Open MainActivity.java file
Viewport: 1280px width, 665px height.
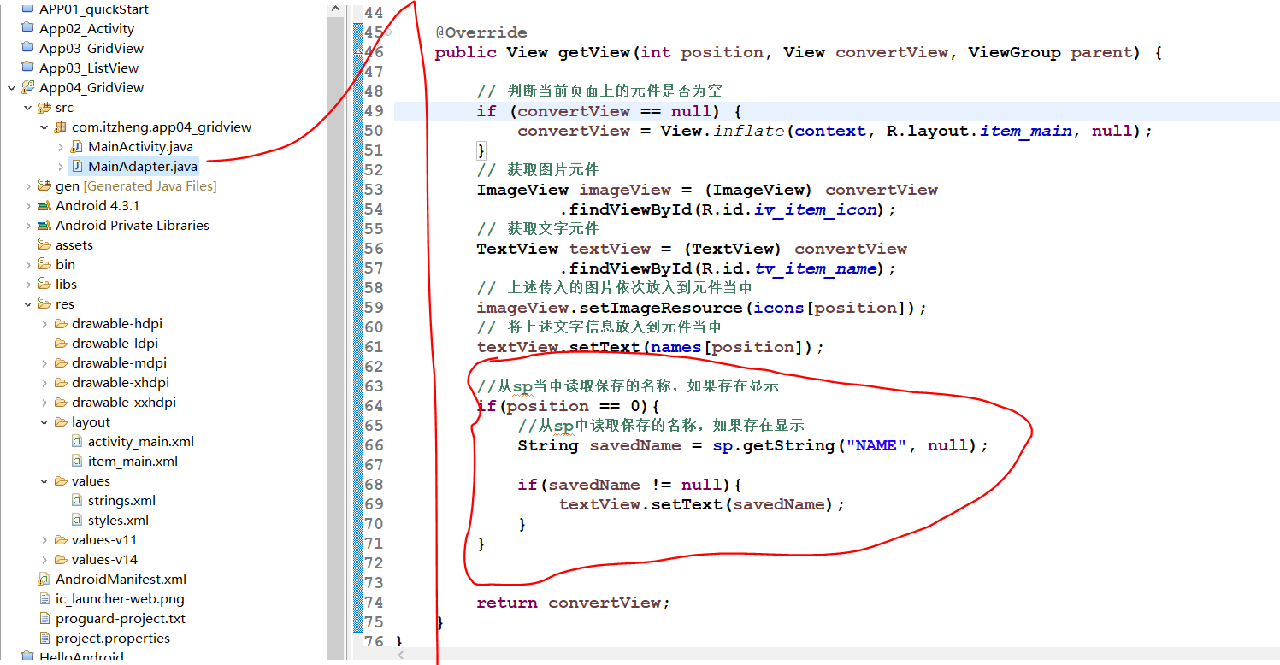pyautogui.click(x=140, y=147)
